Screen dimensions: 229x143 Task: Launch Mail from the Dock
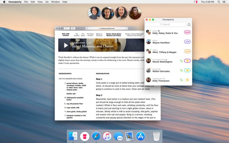(x=129, y=136)
